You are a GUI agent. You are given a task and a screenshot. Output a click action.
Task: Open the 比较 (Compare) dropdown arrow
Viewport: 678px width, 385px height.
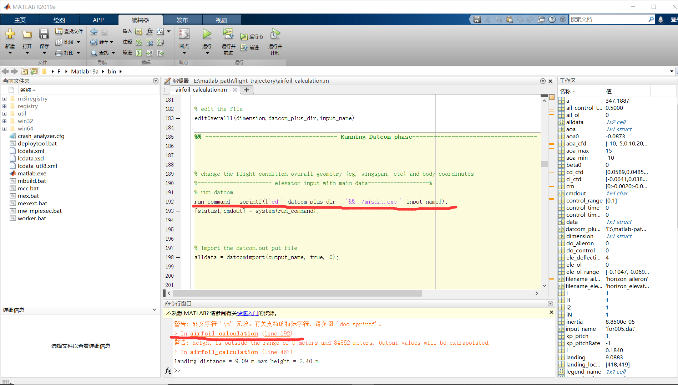79,42
